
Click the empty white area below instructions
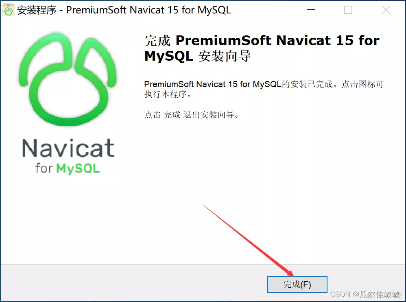(259, 169)
